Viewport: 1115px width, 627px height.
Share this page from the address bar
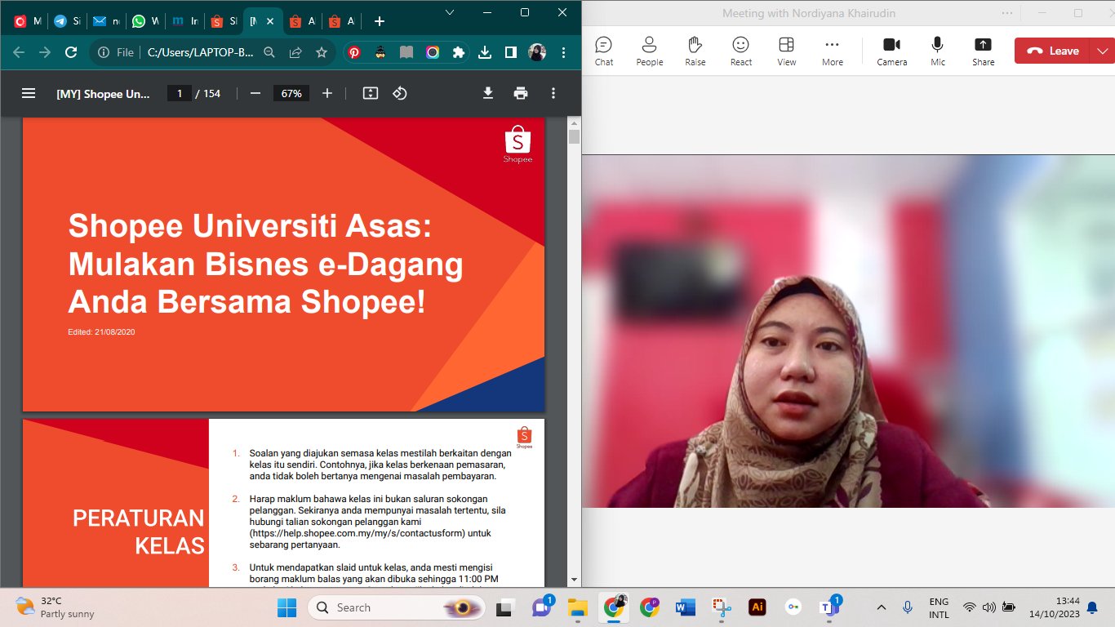pos(295,52)
